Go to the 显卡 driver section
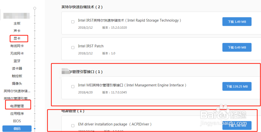 tap(17, 38)
